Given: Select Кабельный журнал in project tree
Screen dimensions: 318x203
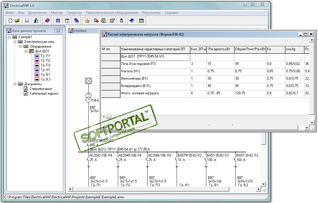Looking at the screenshot, I should [x=44, y=93].
